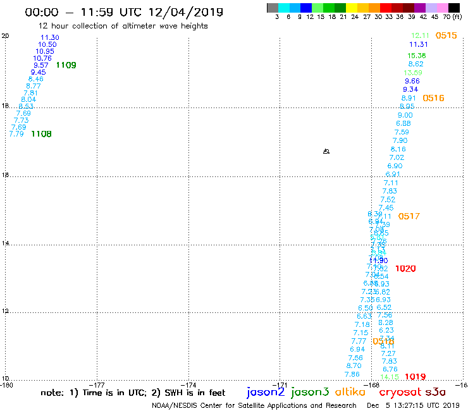Click the wave height value 10.95
Image resolution: width=468 pixels, height=411 pixels.
(45, 51)
